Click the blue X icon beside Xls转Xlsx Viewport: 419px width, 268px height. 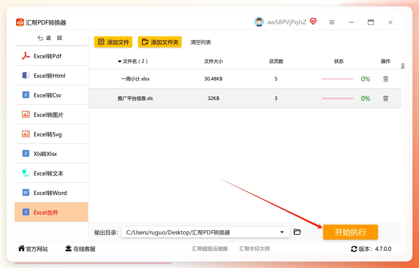point(26,154)
